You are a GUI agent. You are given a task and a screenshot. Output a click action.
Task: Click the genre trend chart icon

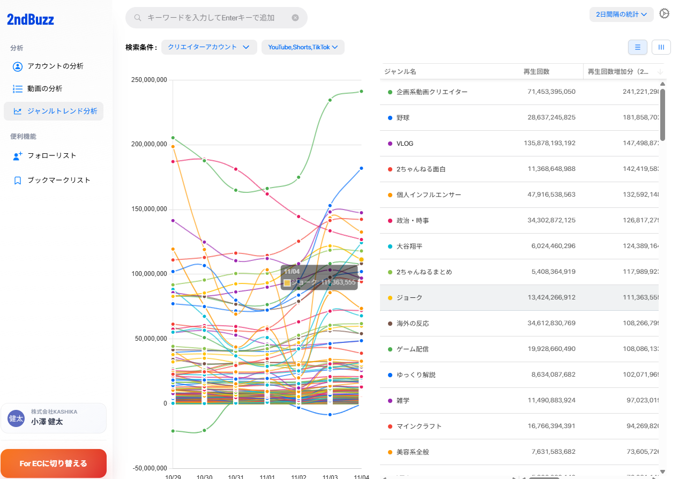tap(18, 111)
